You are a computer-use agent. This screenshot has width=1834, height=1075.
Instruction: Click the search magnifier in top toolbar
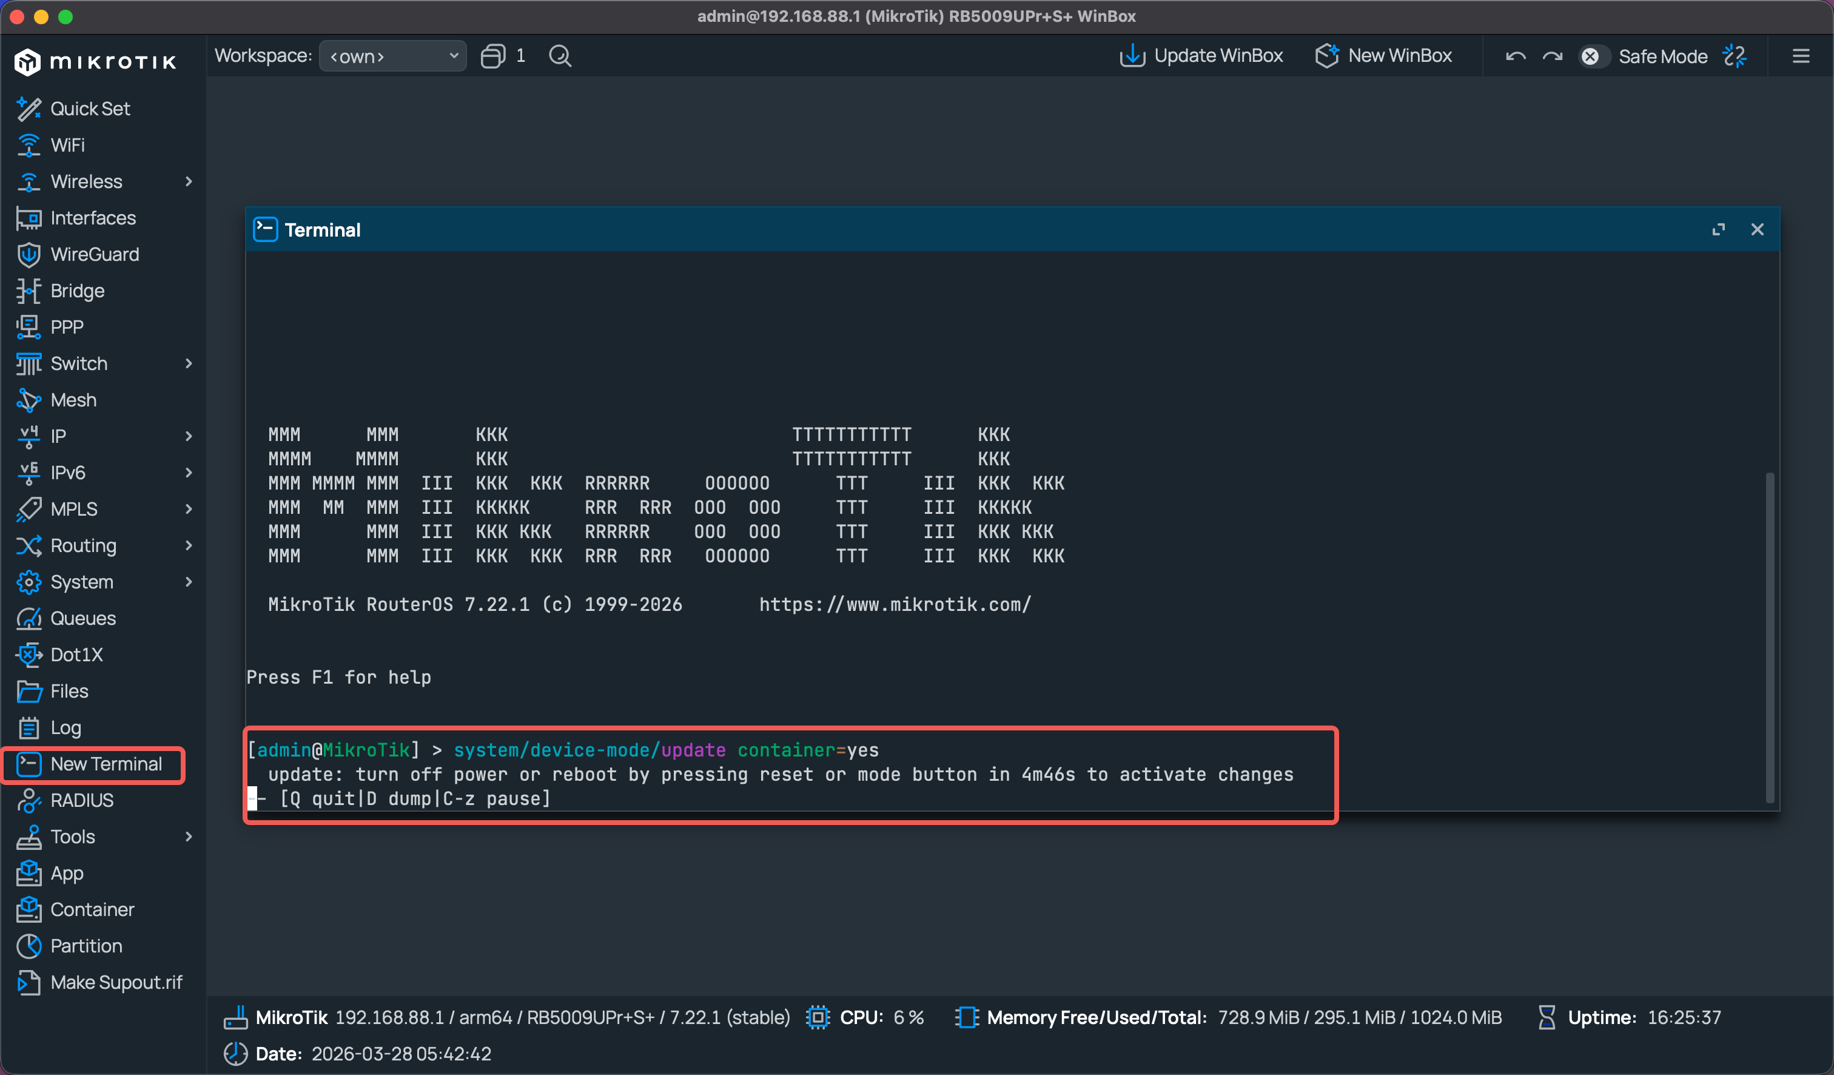coord(560,56)
